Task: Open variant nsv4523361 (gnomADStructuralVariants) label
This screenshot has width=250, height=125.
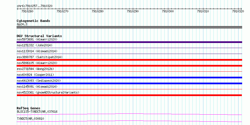Action: tap(48, 92)
